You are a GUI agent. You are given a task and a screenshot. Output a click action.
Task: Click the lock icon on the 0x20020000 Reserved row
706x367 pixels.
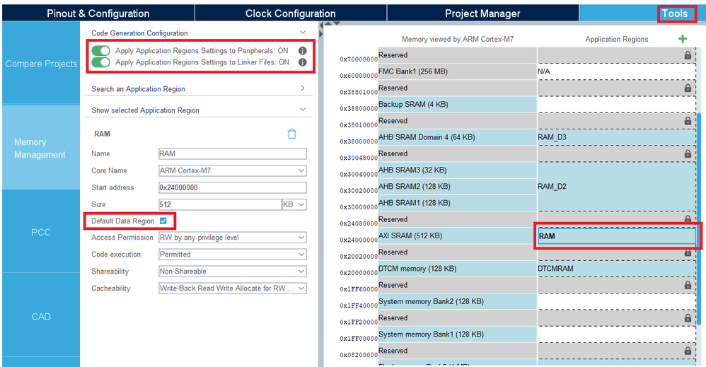tap(688, 252)
